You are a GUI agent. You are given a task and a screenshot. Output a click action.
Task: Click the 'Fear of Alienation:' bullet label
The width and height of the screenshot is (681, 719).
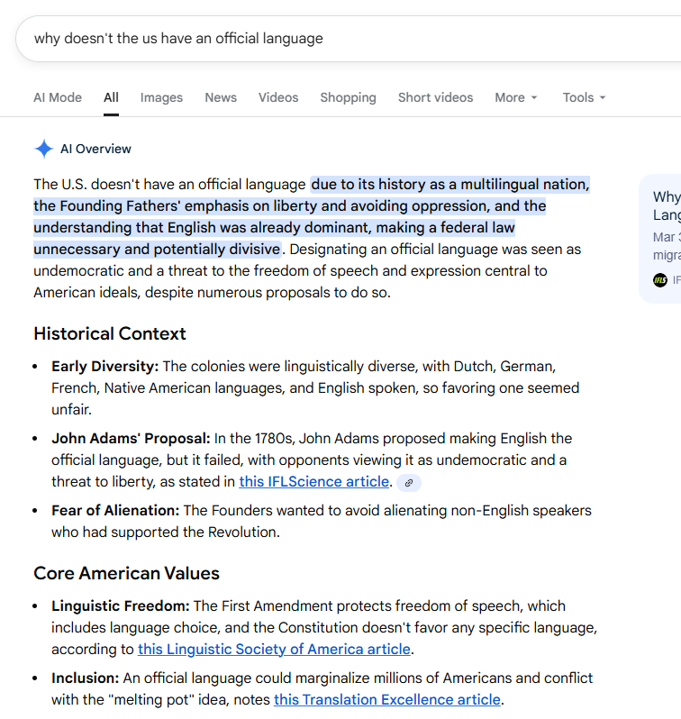[115, 510]
